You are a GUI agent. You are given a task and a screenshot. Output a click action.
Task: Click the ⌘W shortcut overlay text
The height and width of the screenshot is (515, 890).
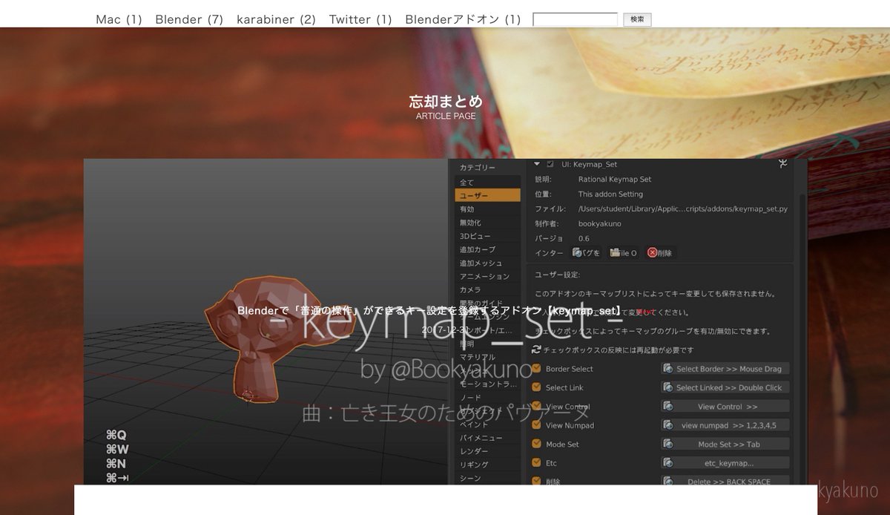[x=117, y=449]
